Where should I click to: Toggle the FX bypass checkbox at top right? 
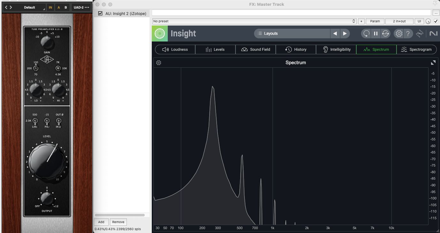[436, 21]
